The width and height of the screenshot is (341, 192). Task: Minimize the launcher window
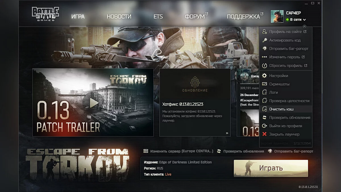[x=306, y=3]
